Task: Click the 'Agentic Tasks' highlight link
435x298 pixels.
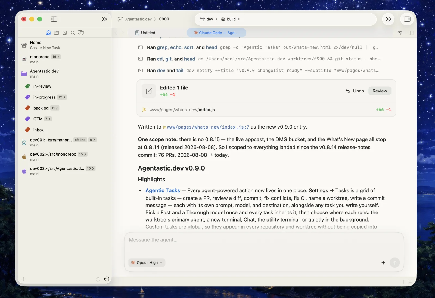Action: pos(163,191)
